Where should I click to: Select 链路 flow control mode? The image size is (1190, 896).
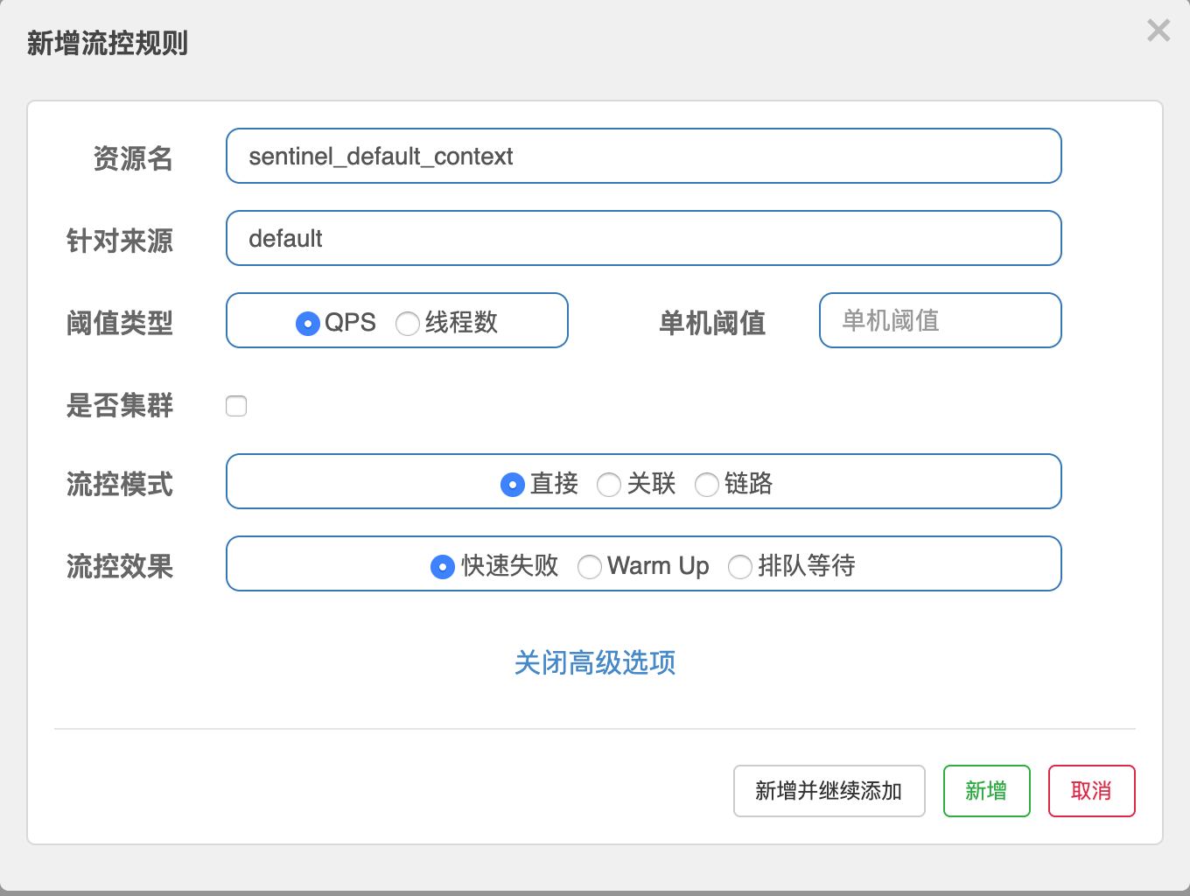point(707,484)
